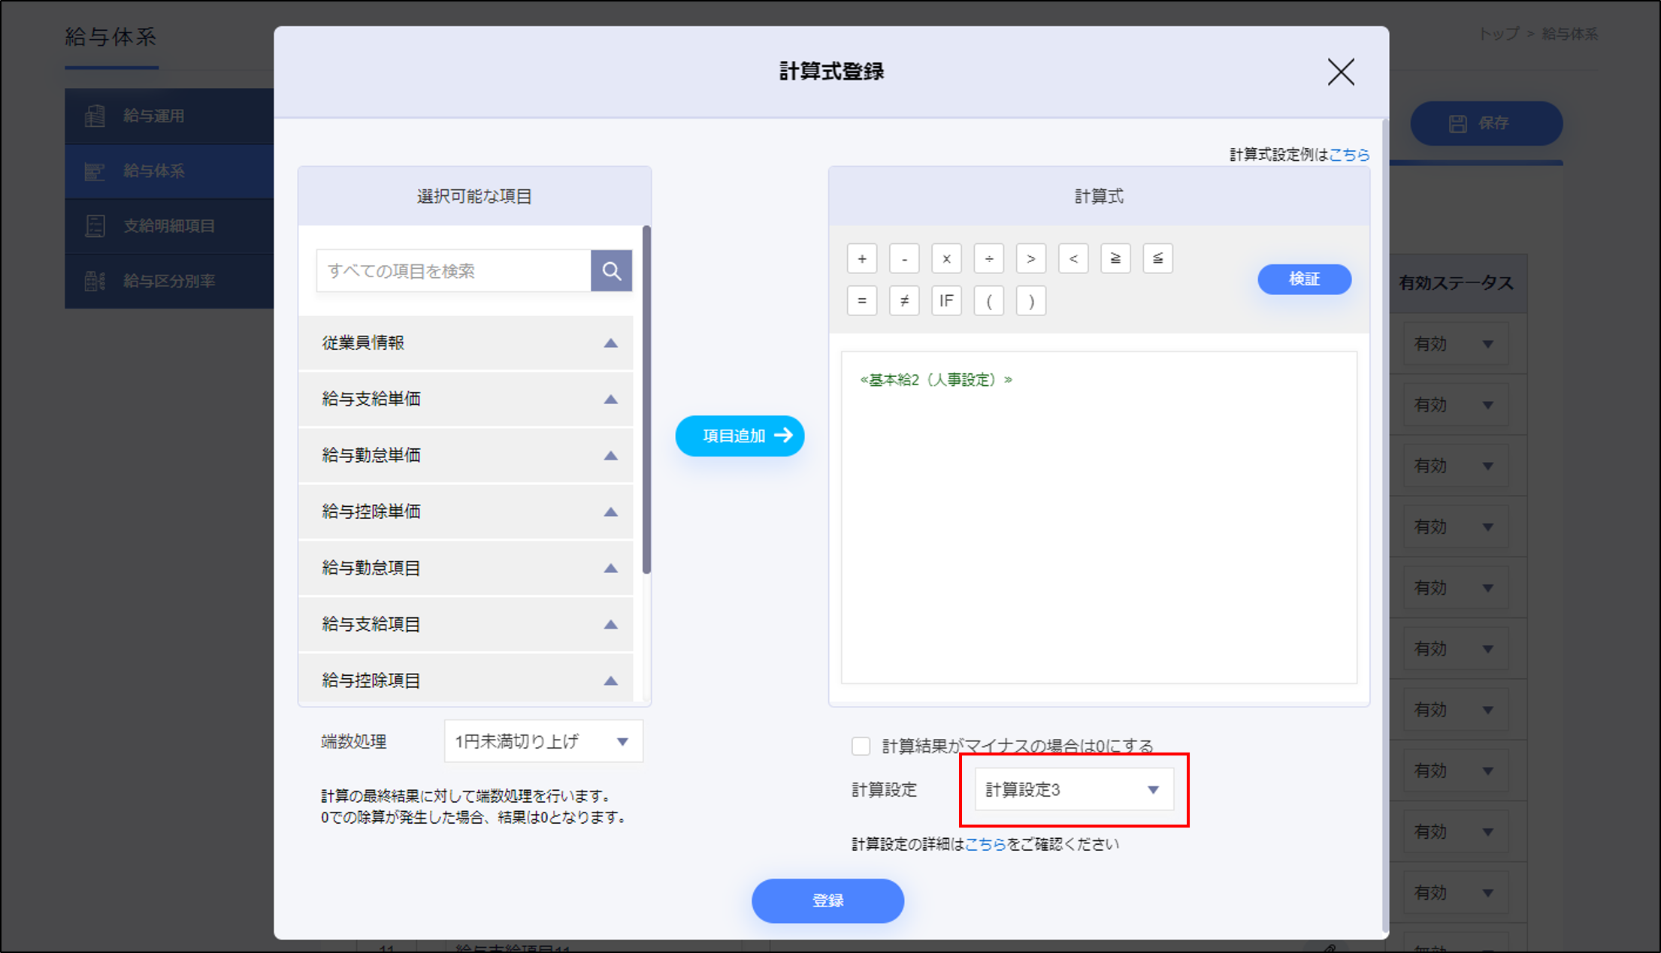
Task: Open the 端数処理 rounding dropdown
Action: click(x=543, y=741)
